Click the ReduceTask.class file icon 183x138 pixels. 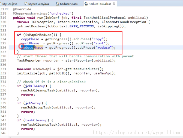point(86,4)
